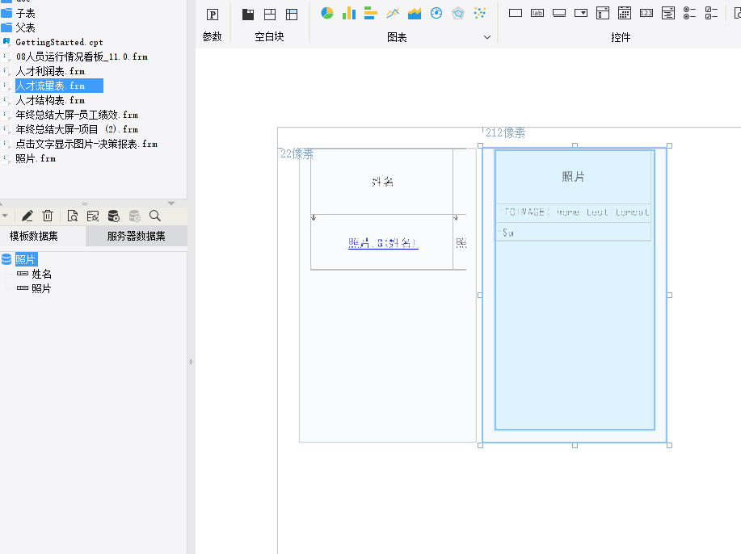The width and height of the screenshot is (741, 554).
Task: Add a gauge chart to the form
Action: point(436,13)
